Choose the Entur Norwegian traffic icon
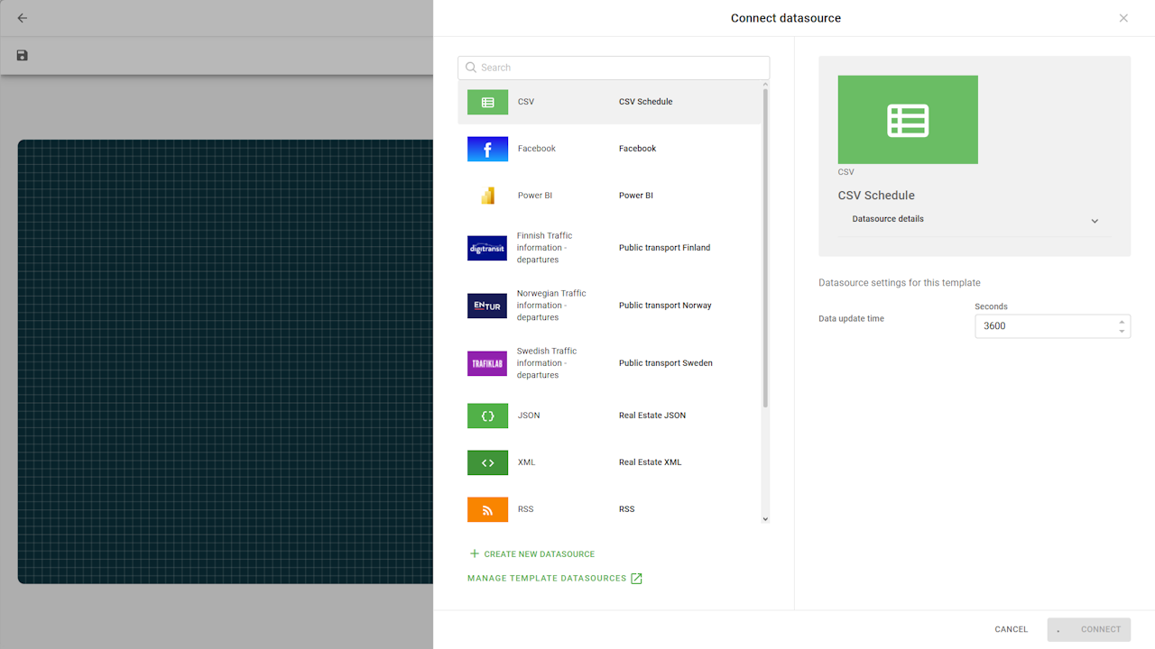The width and height of the screenshot is (1155, 649). point(487,306)
